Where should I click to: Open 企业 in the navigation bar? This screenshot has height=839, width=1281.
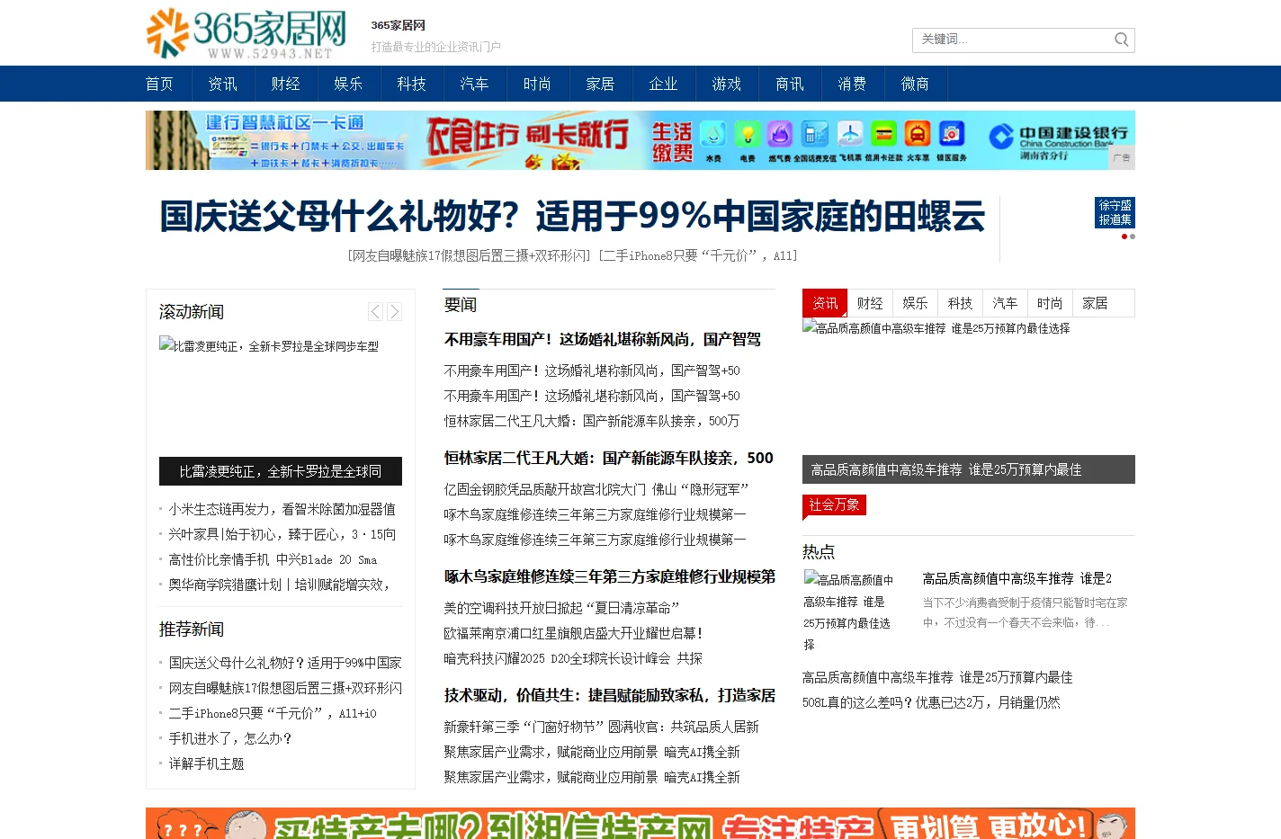coord(663,84)
